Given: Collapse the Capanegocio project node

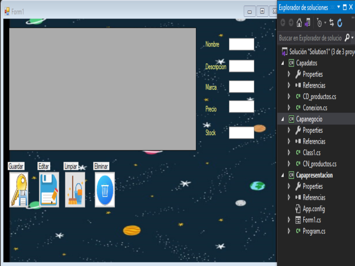Looking at the screenshot, I should tap(282, 119).
